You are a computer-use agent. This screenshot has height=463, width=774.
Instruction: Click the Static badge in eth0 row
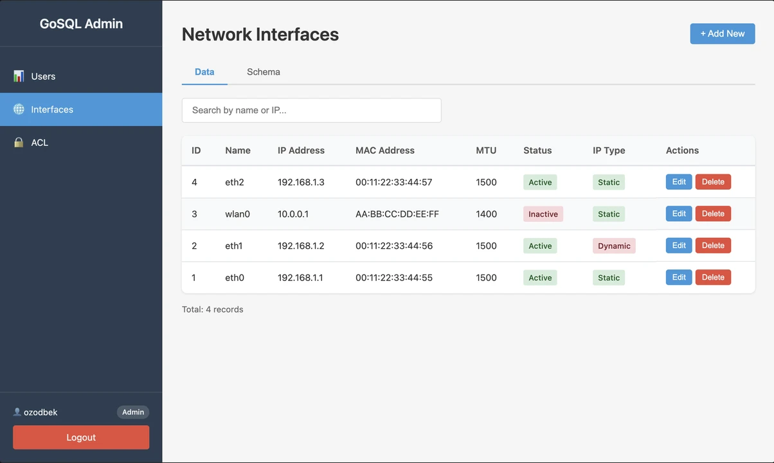(x=609, y=278)
